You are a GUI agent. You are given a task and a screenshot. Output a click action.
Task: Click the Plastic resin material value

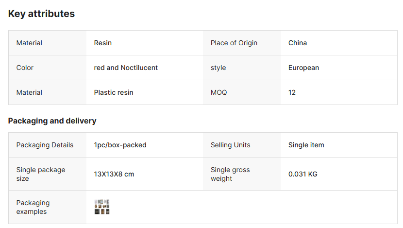[x=114, y=92]
